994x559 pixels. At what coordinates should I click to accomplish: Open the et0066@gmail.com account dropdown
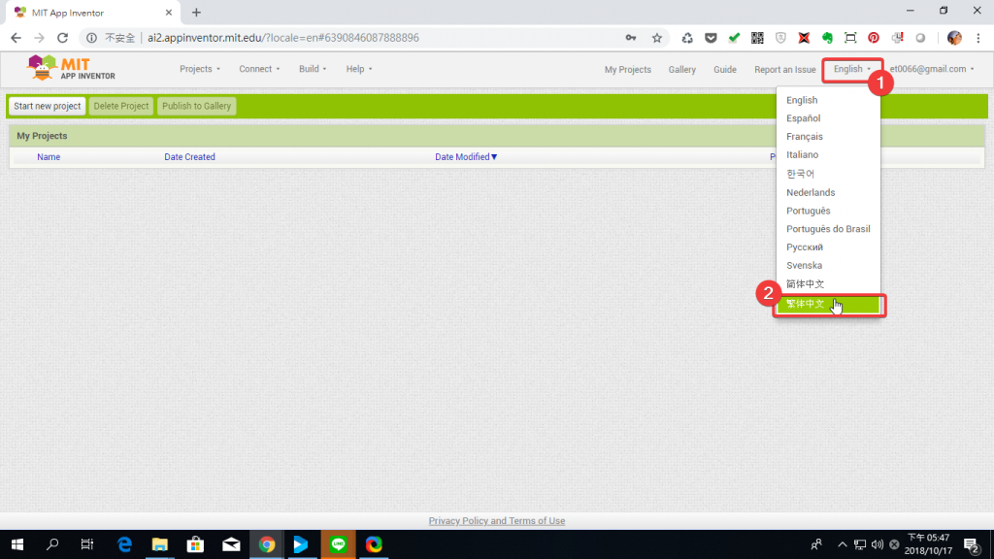pos(932,69)
